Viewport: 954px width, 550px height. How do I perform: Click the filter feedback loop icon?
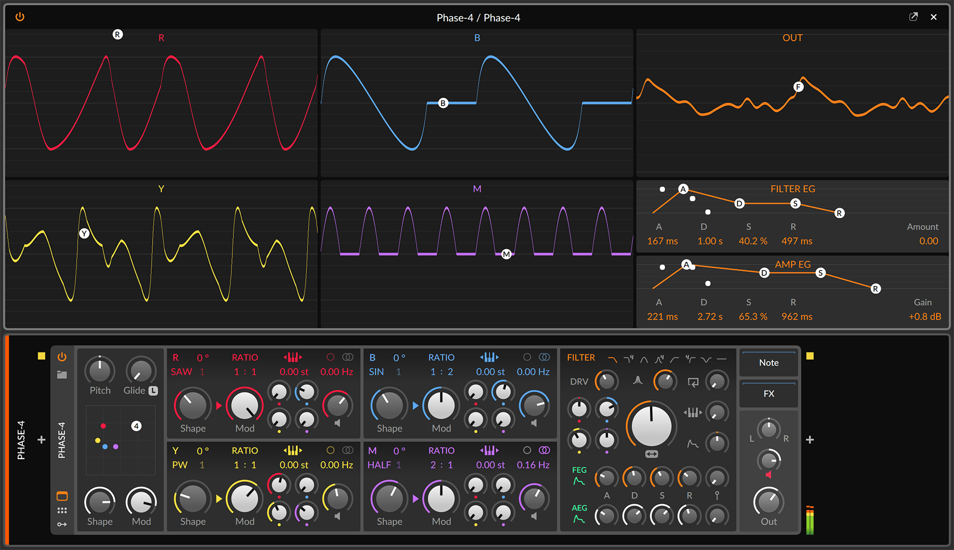click(x=693, y=382)
